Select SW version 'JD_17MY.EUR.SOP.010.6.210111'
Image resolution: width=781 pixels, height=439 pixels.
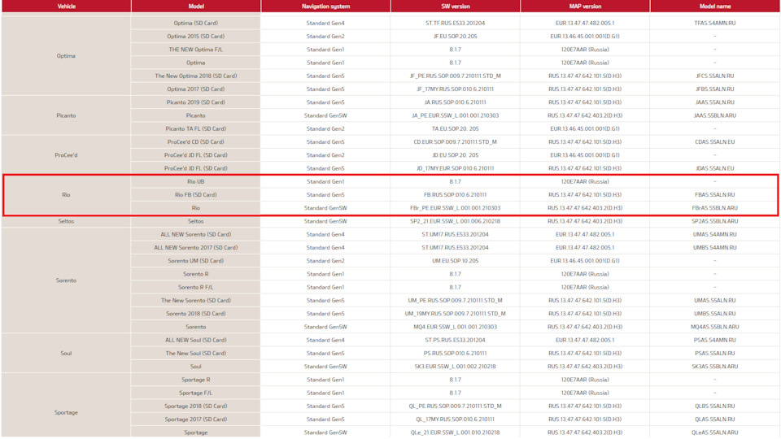pos(456,168)
